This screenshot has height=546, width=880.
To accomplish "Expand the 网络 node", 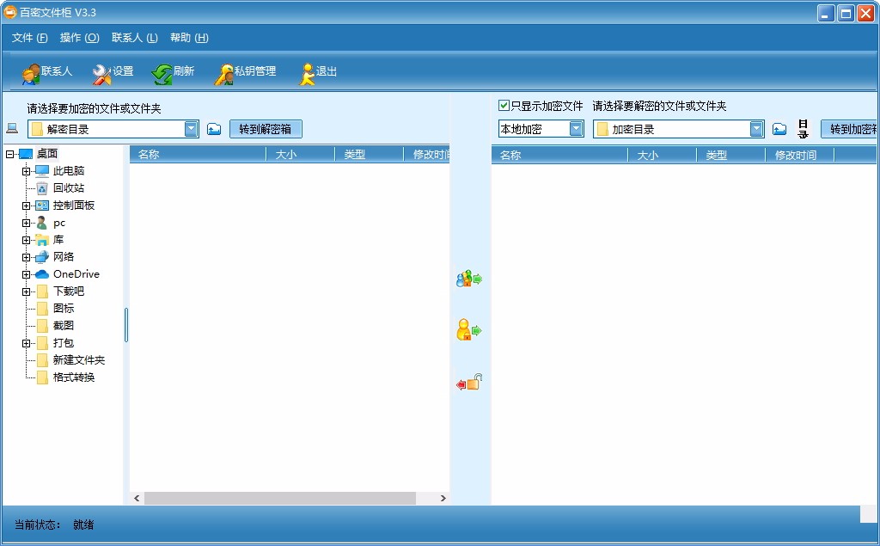I will click(x=26, y=257).
